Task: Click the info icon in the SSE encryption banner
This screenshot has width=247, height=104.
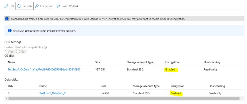Action: (7, 19)
